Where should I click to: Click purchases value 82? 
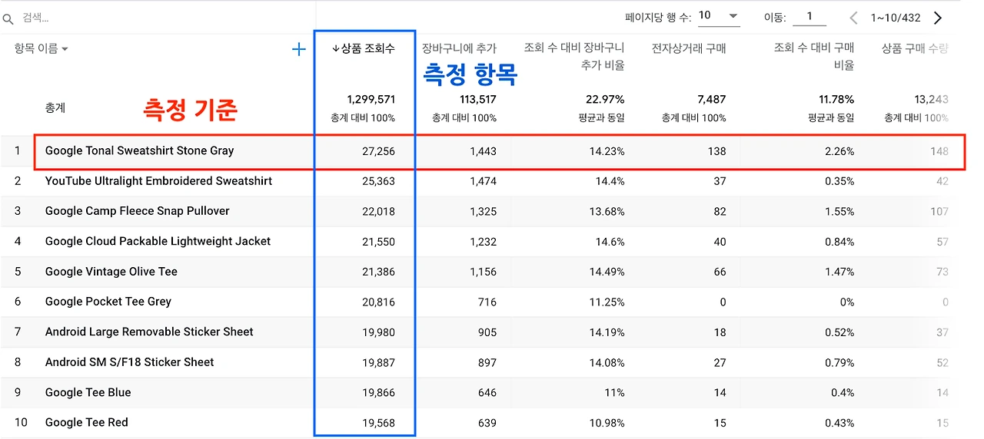(720, 211)
